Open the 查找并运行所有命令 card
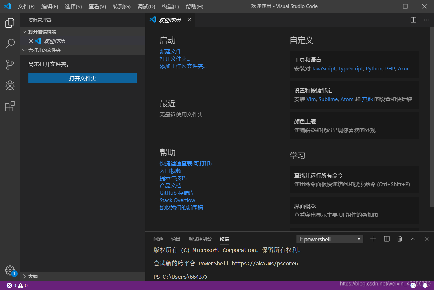 (x=355, y=180)
